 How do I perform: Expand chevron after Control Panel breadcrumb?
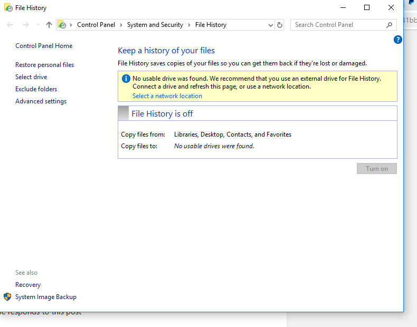coord(121,25)
